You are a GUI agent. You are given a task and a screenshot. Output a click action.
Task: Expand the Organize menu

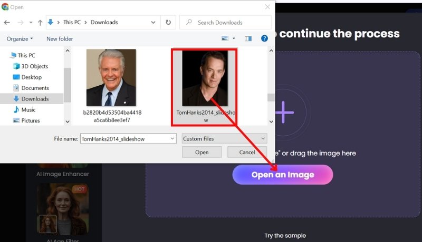(20, 39)
